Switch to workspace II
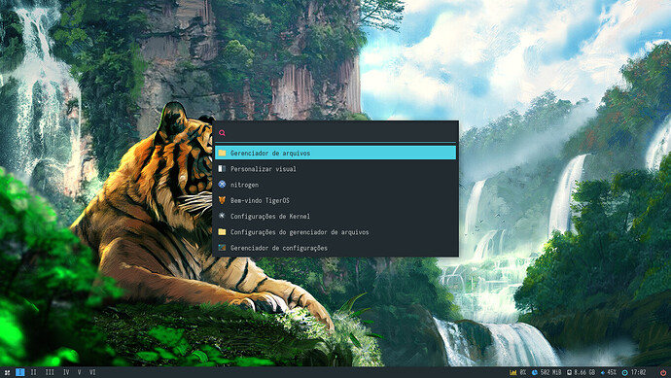The height and width of the screenshot is (378, 671). tap(33, 372)
